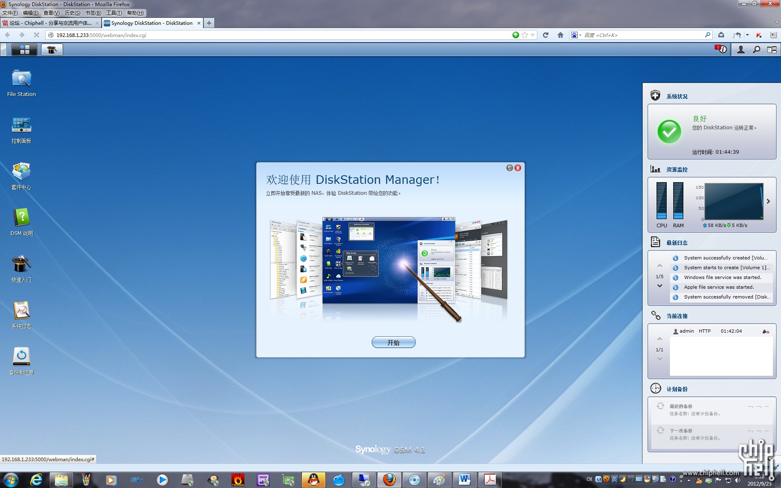
Task: Open 系统状况 system health widget header
Action: [x=677, y=96]
